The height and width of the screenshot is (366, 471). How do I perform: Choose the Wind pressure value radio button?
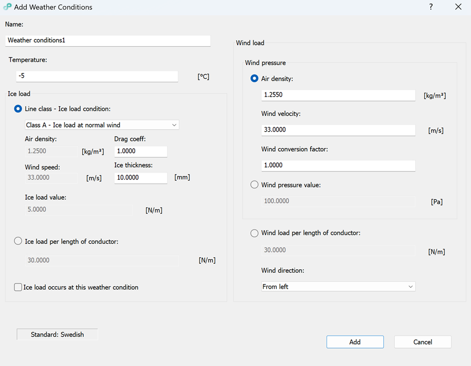tap(255, 184)
